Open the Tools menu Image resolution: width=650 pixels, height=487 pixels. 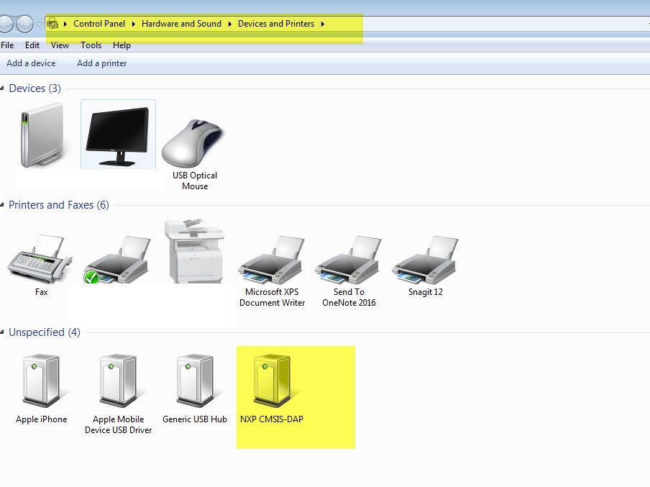pyautogui.click(x=91, y=45)
